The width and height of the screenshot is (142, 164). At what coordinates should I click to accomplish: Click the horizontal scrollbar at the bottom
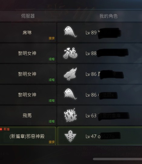pos(117,159)
